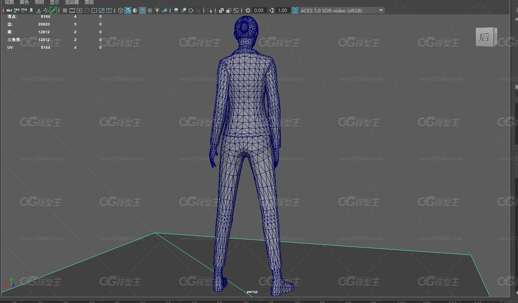Screen dimensions: 518x303
Task: Toggle the X-Ray Joints icon
Action: pos(236,10)
